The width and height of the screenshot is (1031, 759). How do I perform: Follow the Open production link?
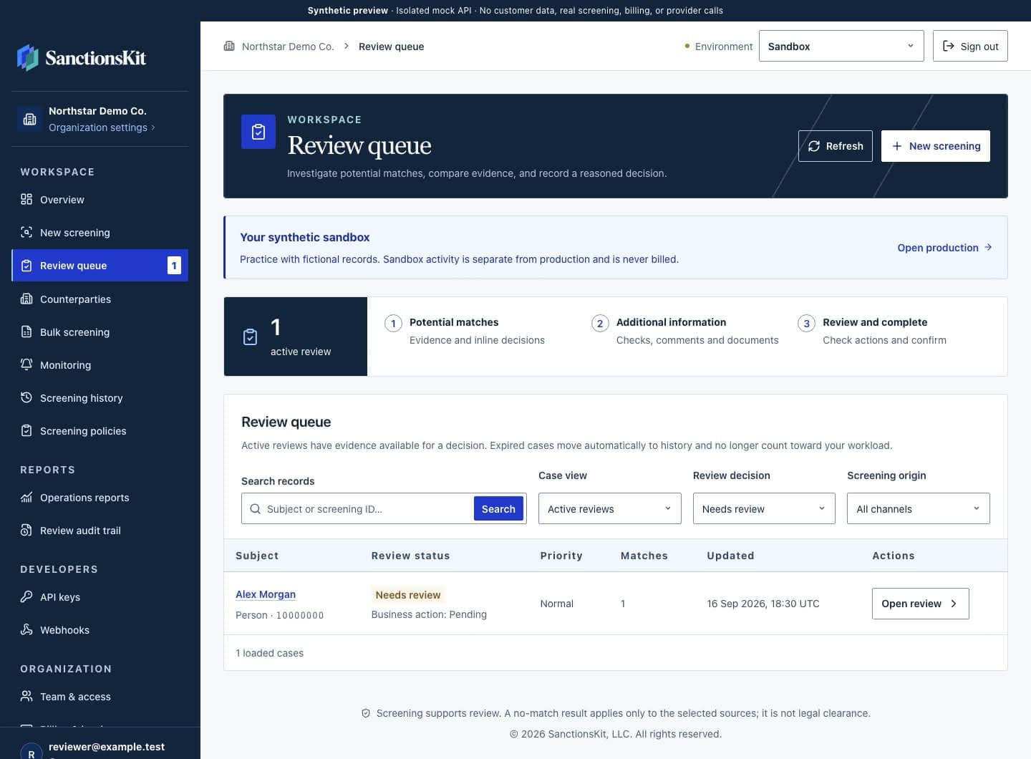(x=944, y=247)
